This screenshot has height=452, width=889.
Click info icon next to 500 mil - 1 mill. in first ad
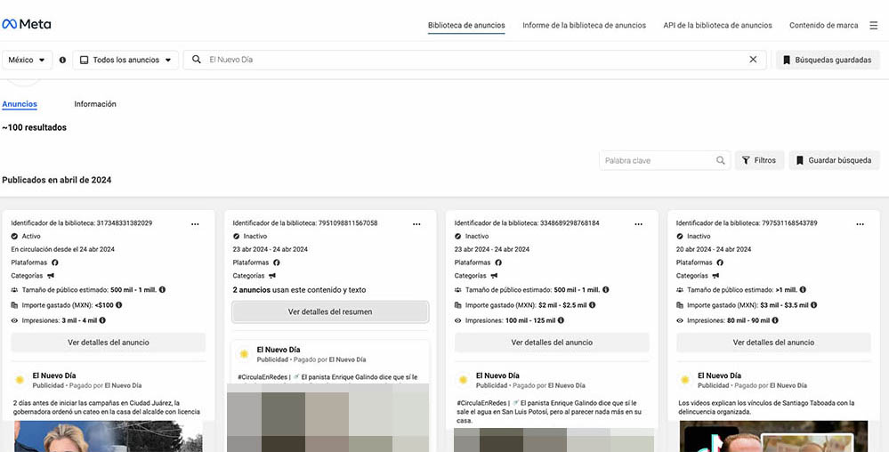(x=162, y=290)
